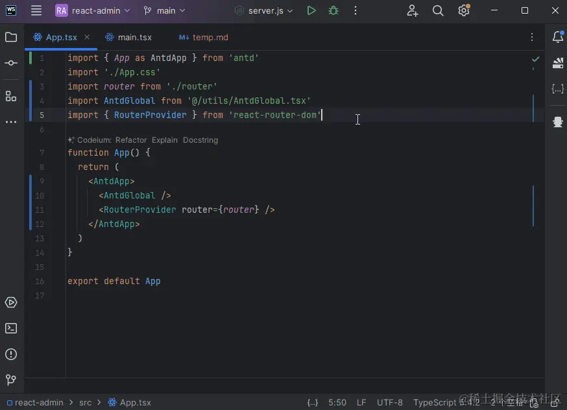Change the UTF-8 file encoding
The image size is (567, 410).
pos(389,402)
